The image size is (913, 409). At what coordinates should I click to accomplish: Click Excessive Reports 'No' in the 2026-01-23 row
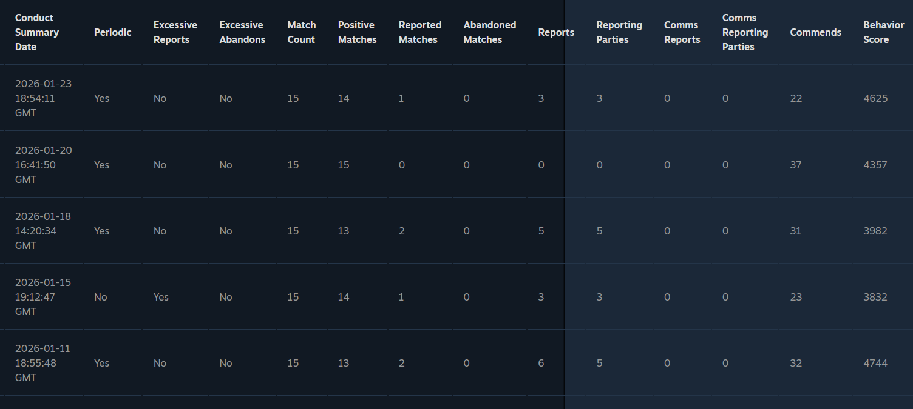[x=160, y=98]
